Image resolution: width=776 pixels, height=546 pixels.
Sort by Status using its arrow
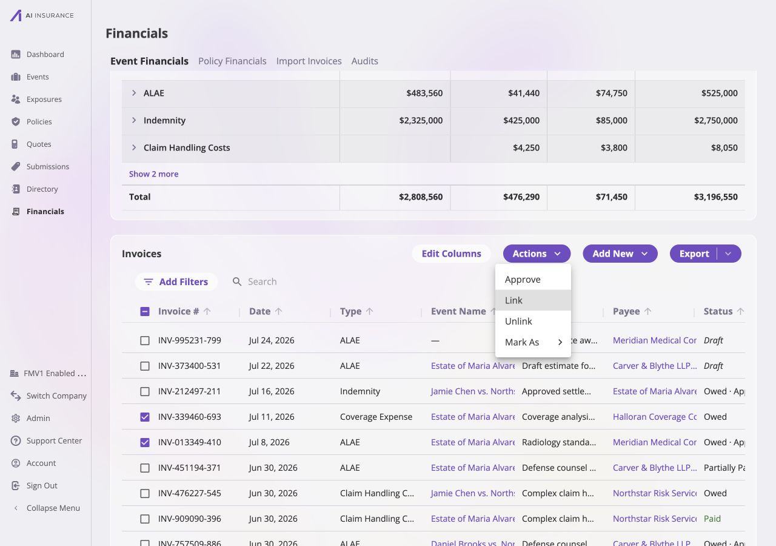click(x=740, y=311)
